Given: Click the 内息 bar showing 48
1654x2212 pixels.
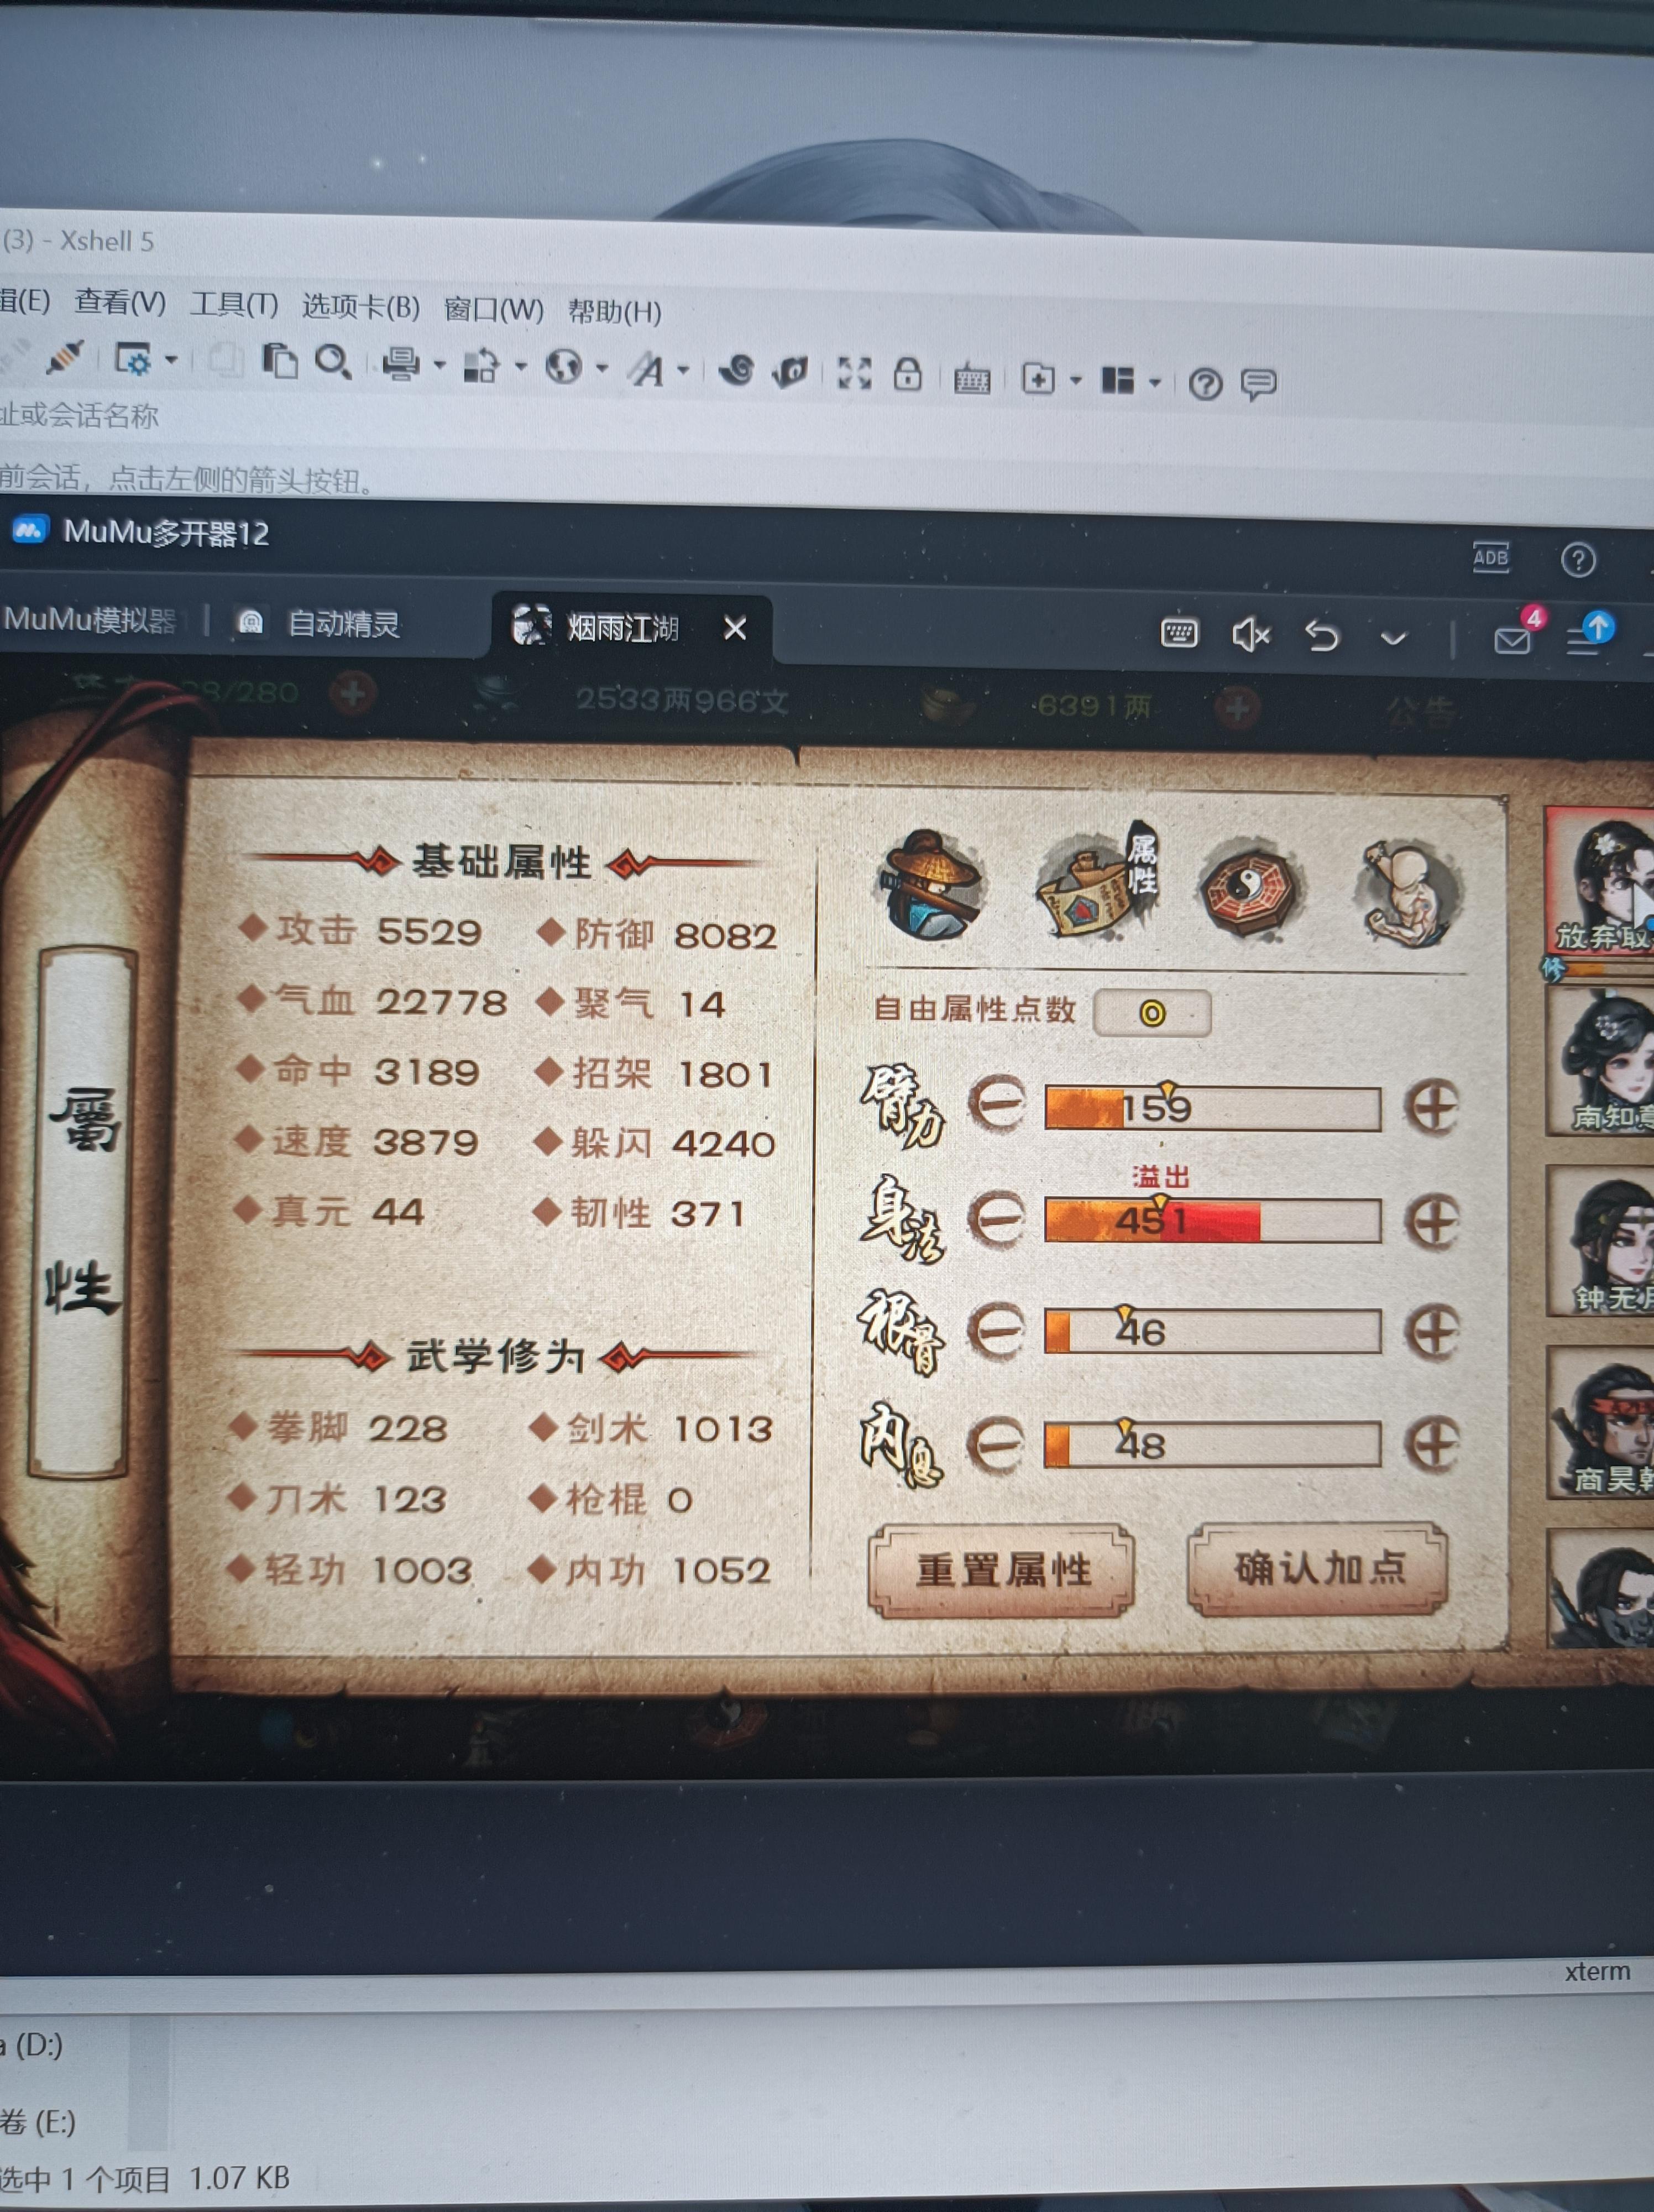Looking at the screenshot, I should (x=1212, y=1445).
